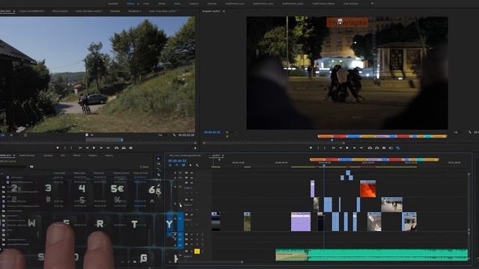Toggle Linked Selection in the timeline header
Screen dimensions: 479x269
click(x=183, y=165)
